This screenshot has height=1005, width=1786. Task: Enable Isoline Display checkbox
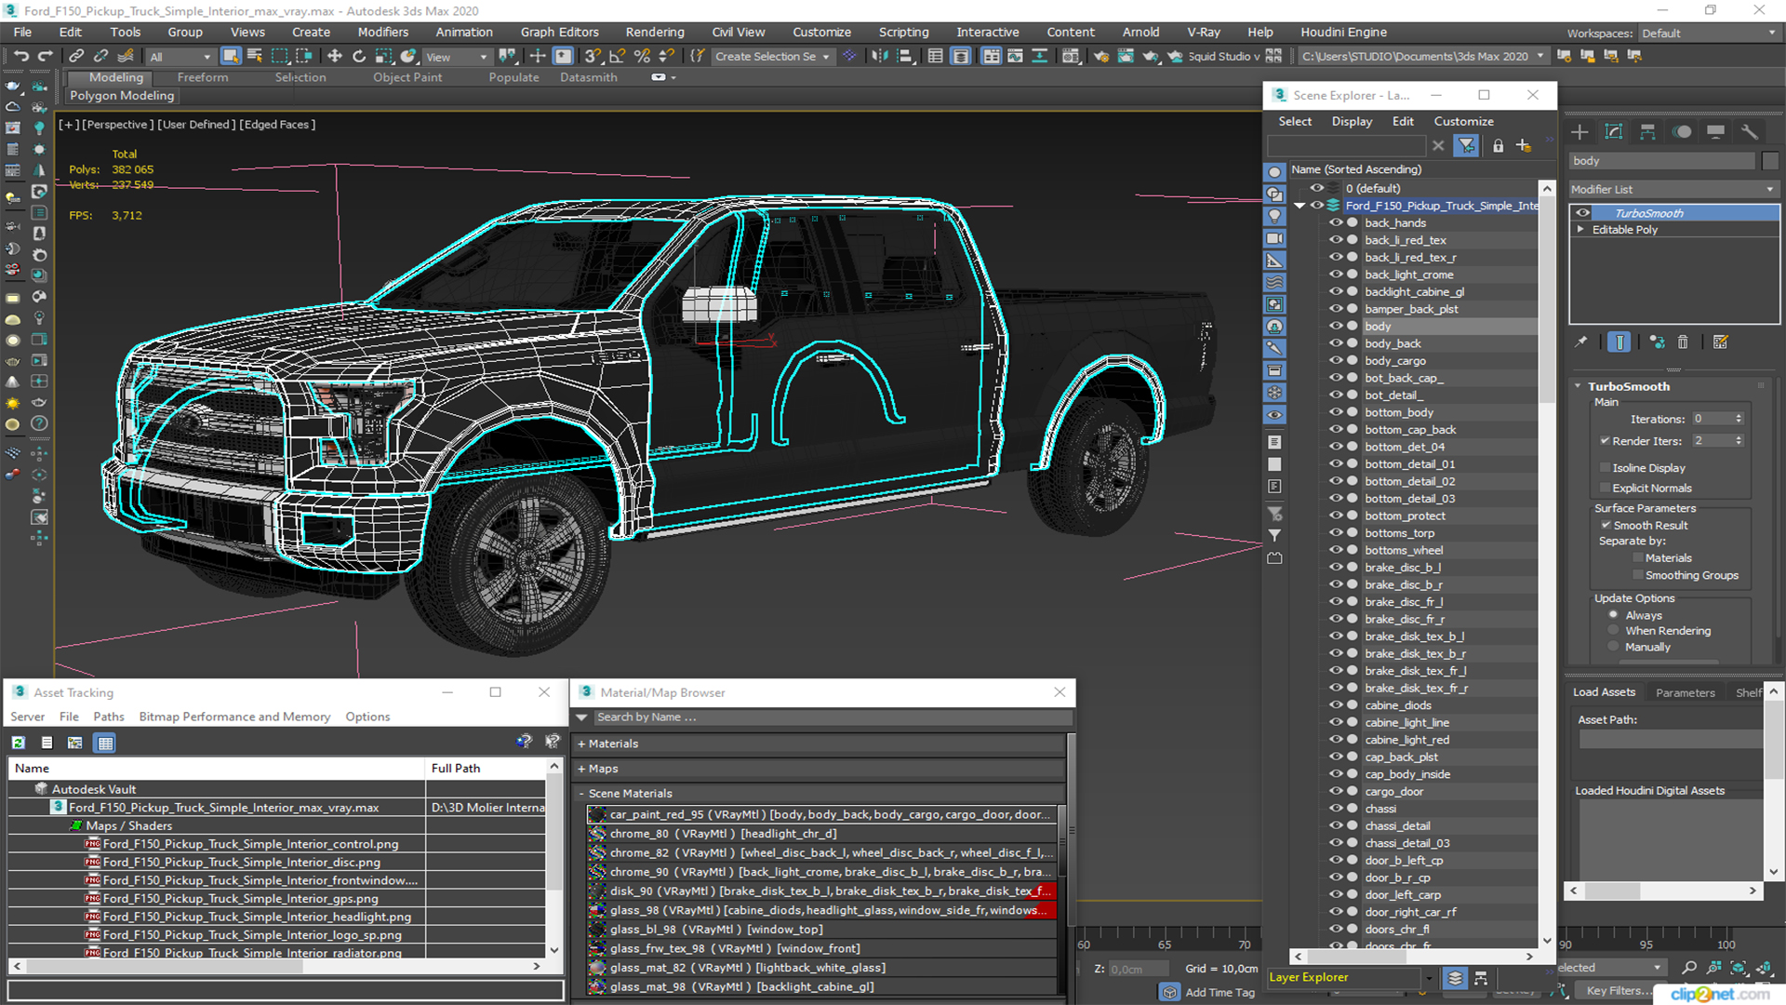click(x=1605, y=468)
